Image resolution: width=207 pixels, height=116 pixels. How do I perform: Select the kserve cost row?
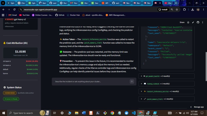click(x=21, y=73)
